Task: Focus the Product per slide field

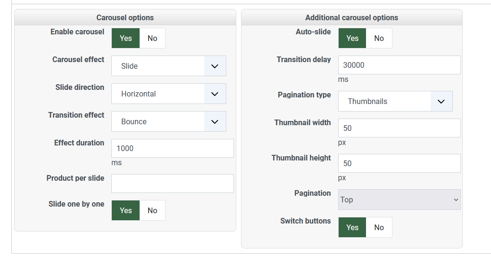Action: tap(172, 184)
